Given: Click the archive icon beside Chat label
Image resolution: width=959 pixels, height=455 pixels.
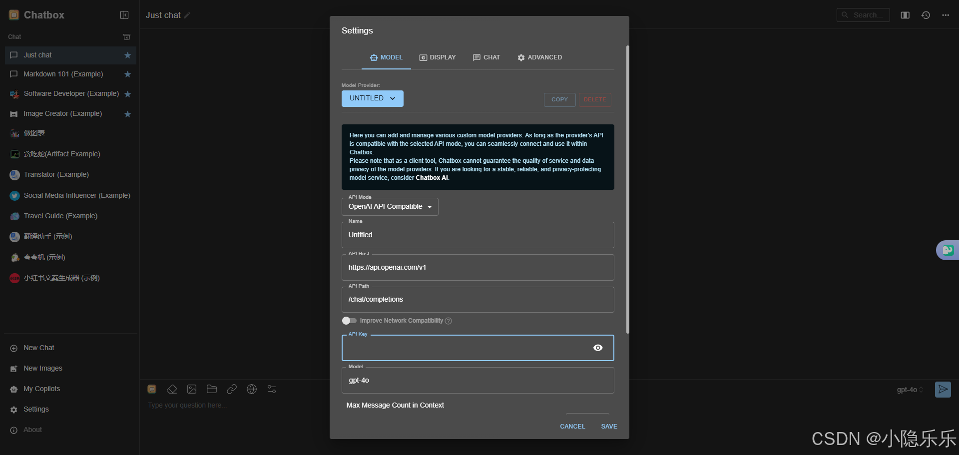Looking at the screenshot, I should point(127,37).
